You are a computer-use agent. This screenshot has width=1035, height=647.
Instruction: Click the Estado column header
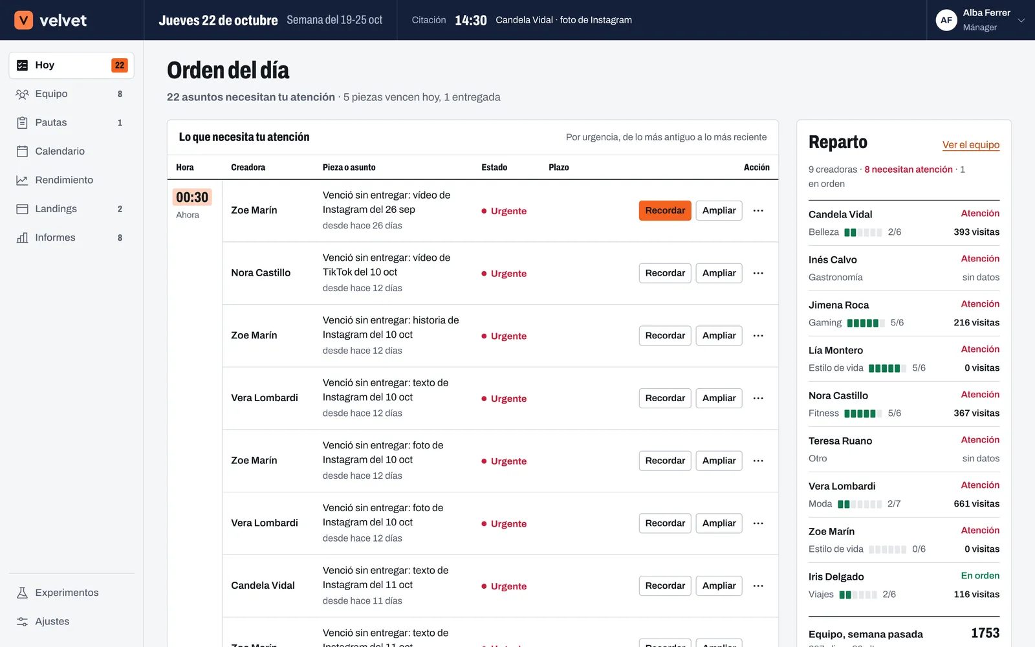click(x=494, y=168)
